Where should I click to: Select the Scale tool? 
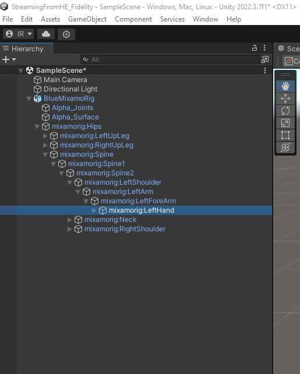pyautogui.click(x=285, y=123)
